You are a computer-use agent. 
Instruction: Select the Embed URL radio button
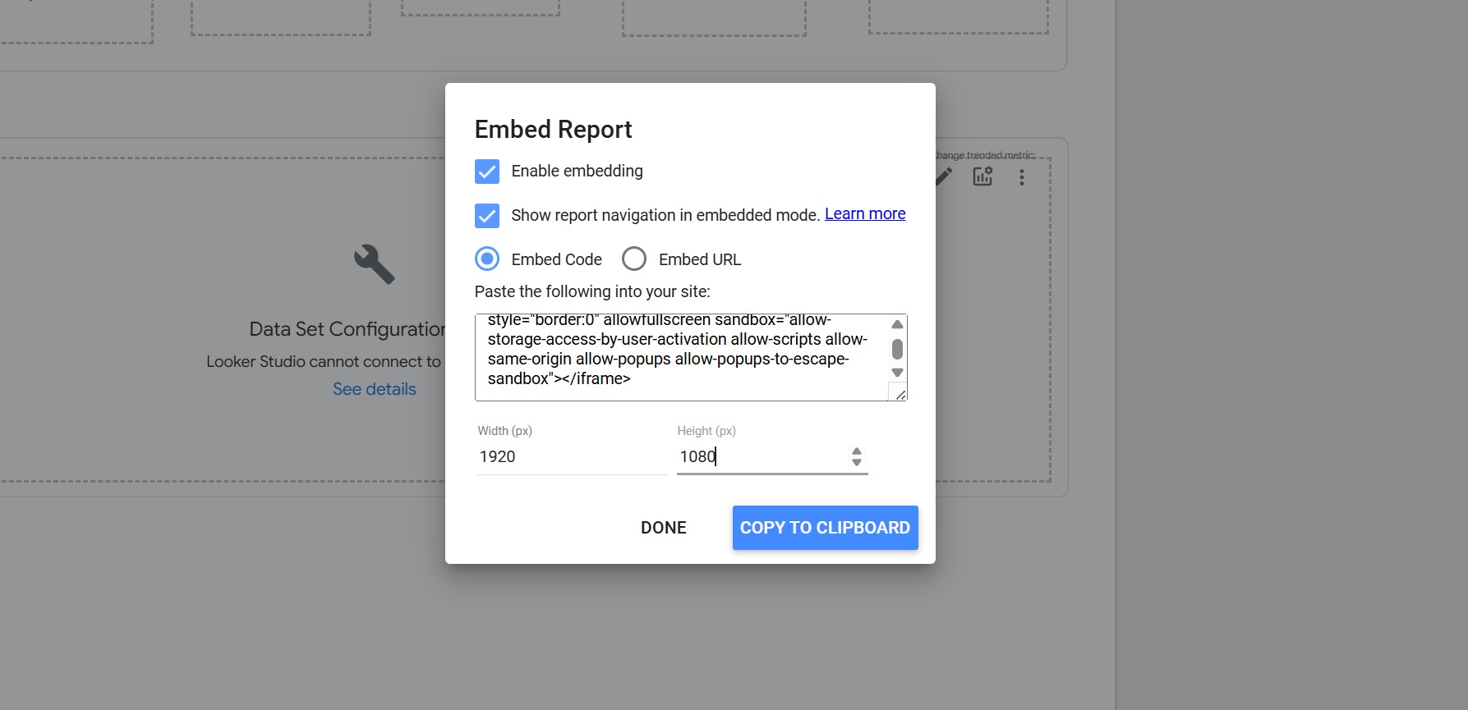[634, 259]
